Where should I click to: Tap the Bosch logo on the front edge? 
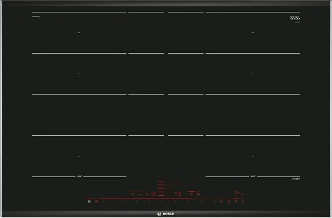pos(166,214)
